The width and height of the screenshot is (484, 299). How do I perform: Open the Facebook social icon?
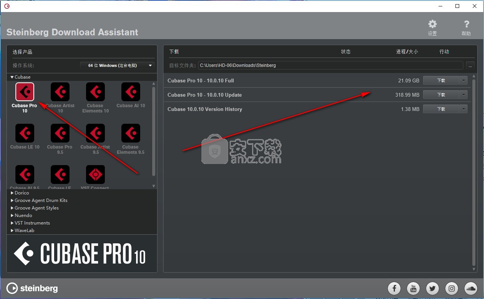tap(394, 288)
